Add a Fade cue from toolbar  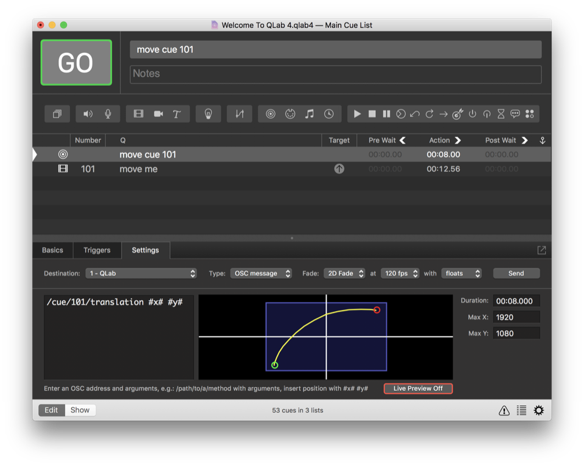pyautogui.click(x=240, y=114)
